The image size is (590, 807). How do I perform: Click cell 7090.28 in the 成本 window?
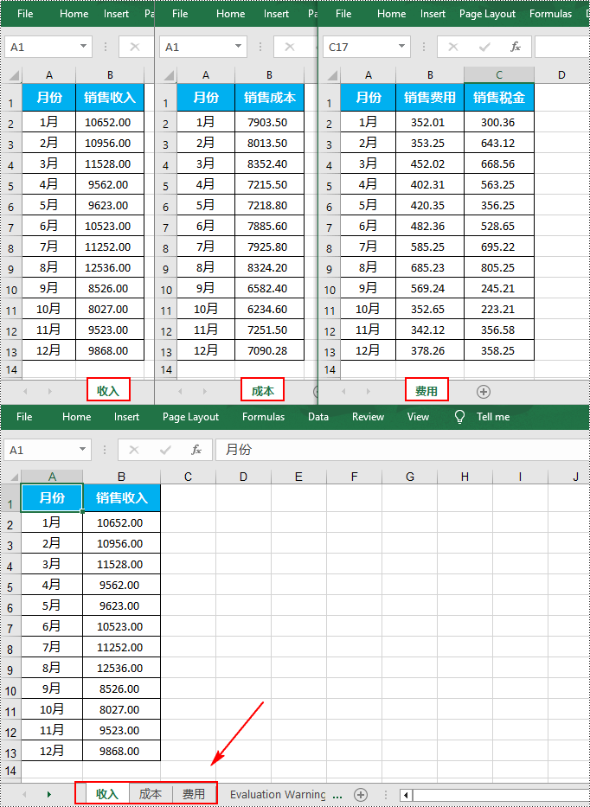pos(269,350)
